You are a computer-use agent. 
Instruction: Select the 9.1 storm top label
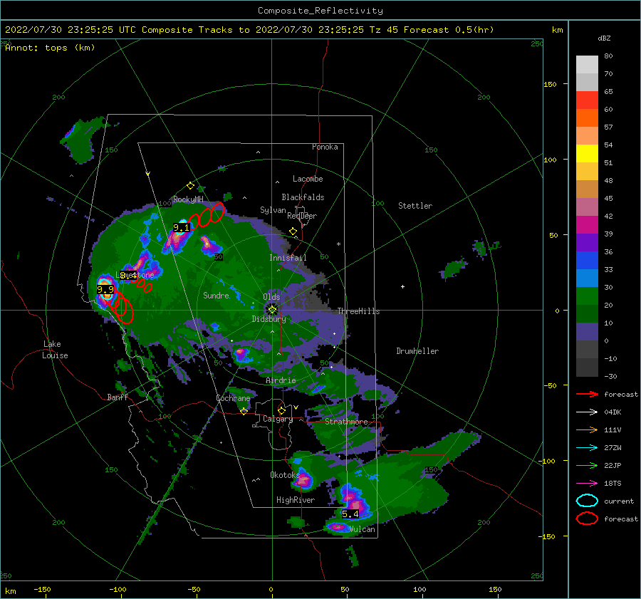point(182,228)
